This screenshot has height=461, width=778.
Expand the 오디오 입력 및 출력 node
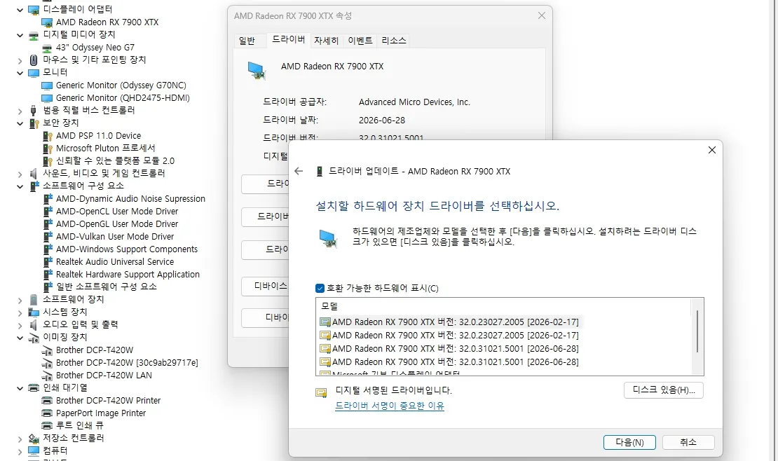tap(20, 326)
